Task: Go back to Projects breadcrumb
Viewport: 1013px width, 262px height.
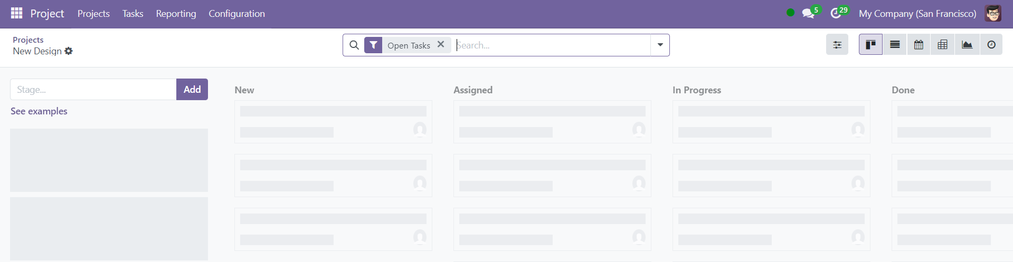Action: (28, 40)
